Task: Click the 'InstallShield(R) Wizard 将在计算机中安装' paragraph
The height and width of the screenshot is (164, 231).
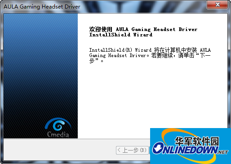Action: point(150,55)
